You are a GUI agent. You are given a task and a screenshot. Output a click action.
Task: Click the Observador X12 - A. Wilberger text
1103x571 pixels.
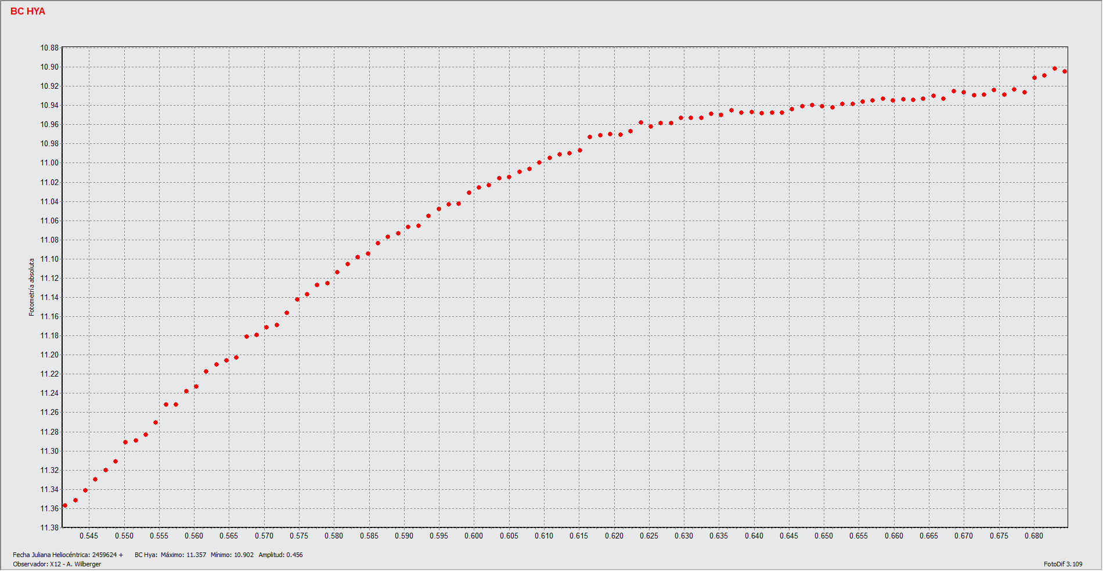coord(57,565)
